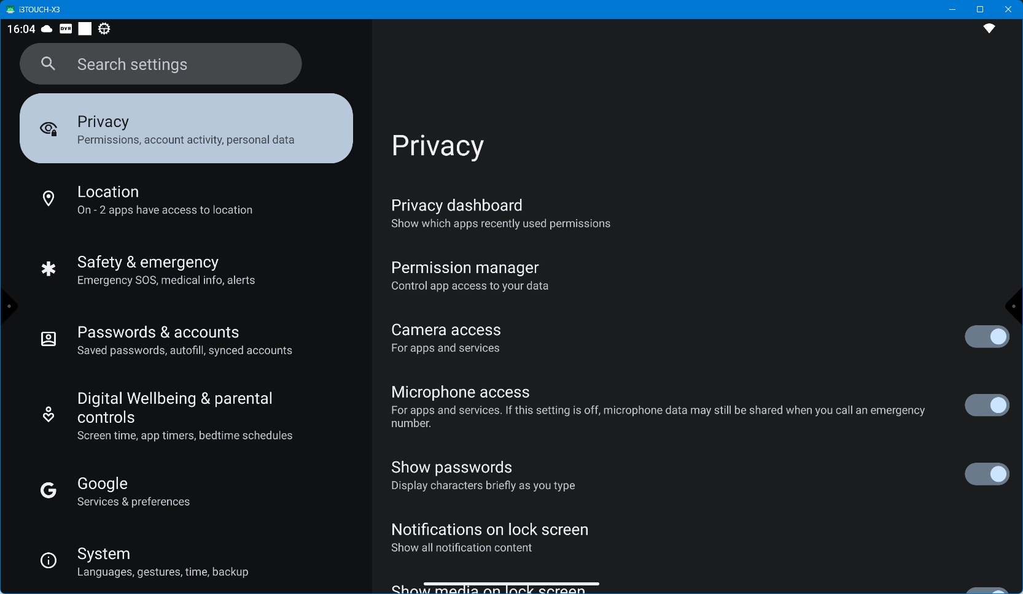Image resolution: width=1023 pixels, height=594 pixels.
Task: Click the search magnifier icon
Action: [x=48, y=64]
